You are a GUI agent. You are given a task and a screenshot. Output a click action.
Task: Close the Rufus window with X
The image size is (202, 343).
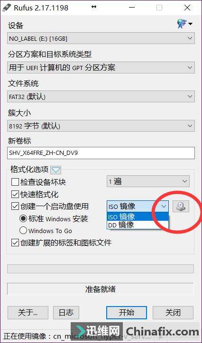[x=187, y=8]
